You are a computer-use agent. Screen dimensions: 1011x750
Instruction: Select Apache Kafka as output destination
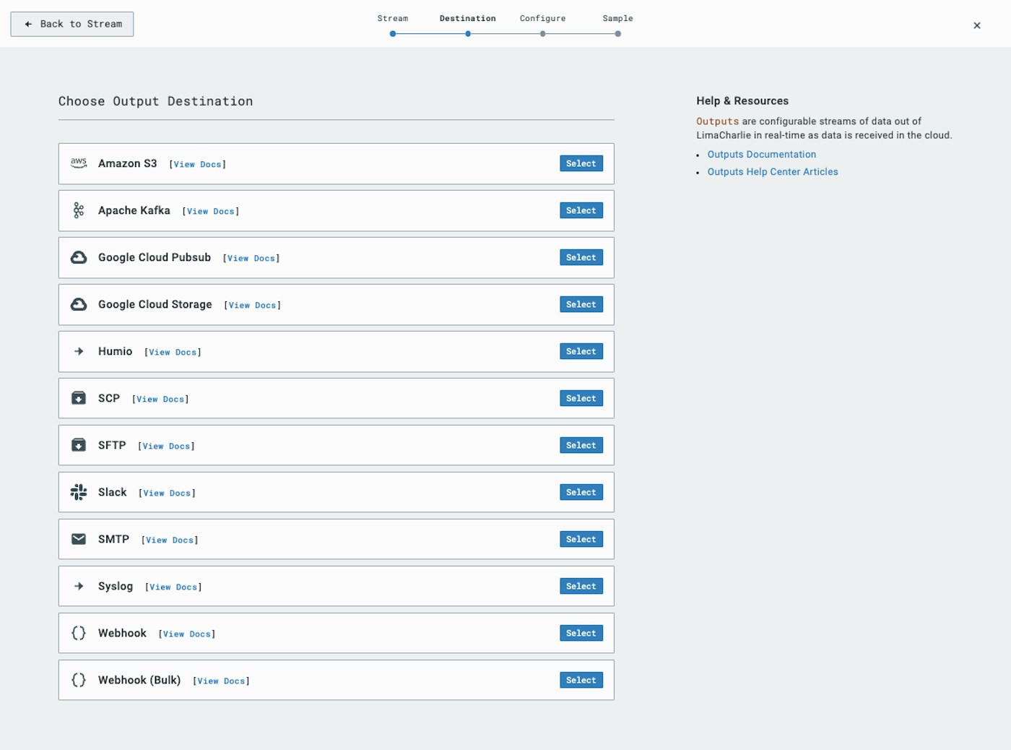pos(581,210)
